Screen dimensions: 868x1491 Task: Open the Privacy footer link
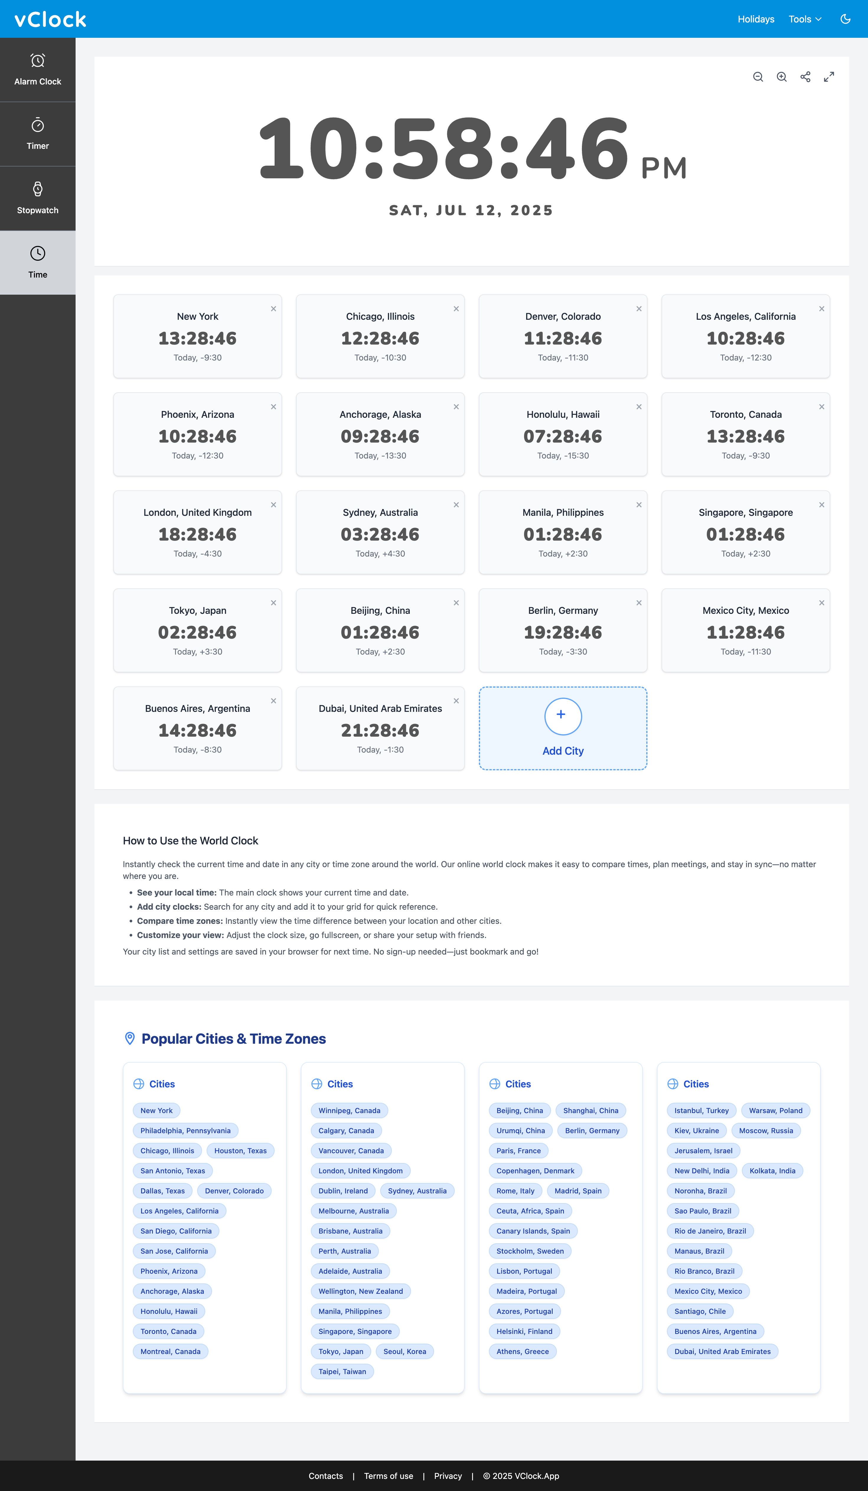click(x=448, y=1476)
